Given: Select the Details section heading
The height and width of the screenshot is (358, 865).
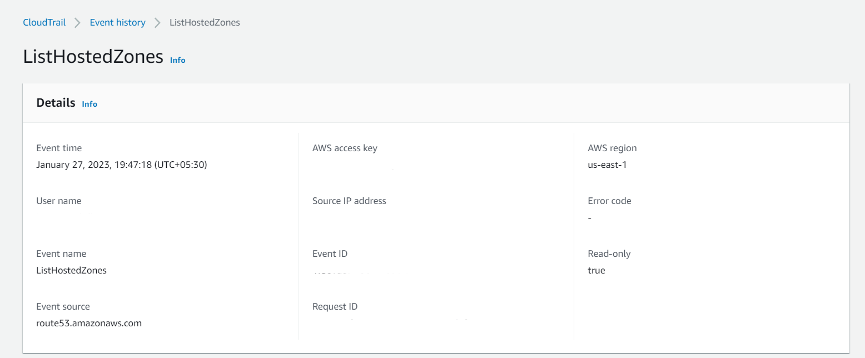Looking at the screenshot, I should (56, 103).
